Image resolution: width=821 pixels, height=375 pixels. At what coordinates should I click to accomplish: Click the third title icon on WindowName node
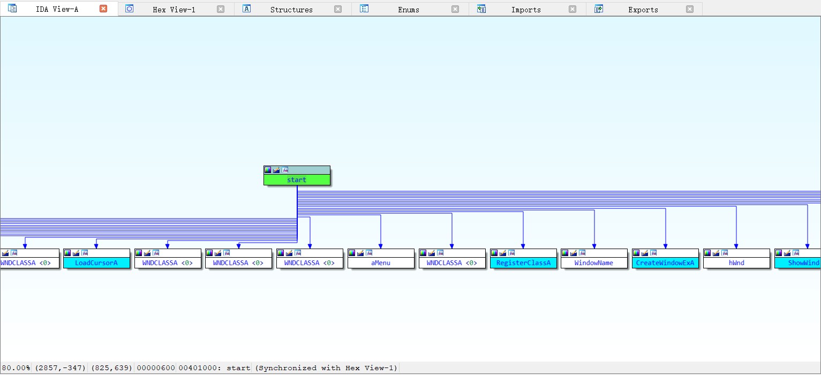pyautogui.click(x=582, y=253)
